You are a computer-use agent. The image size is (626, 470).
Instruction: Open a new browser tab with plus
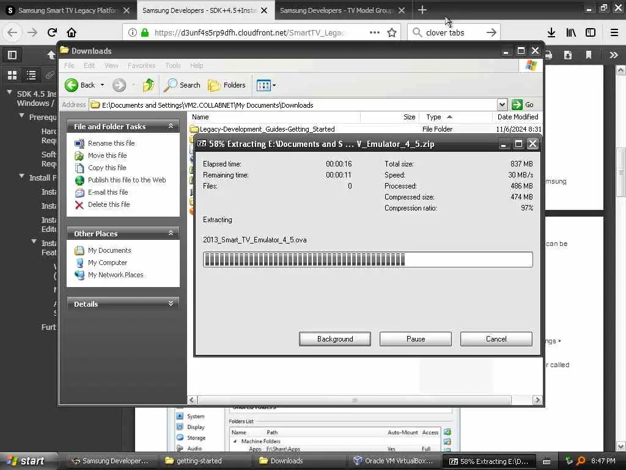(422, 10)
